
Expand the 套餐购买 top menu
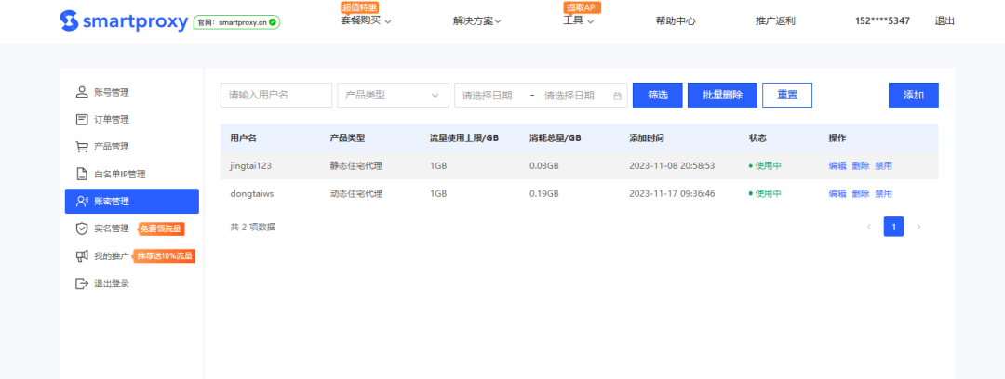tap(366, 20)
